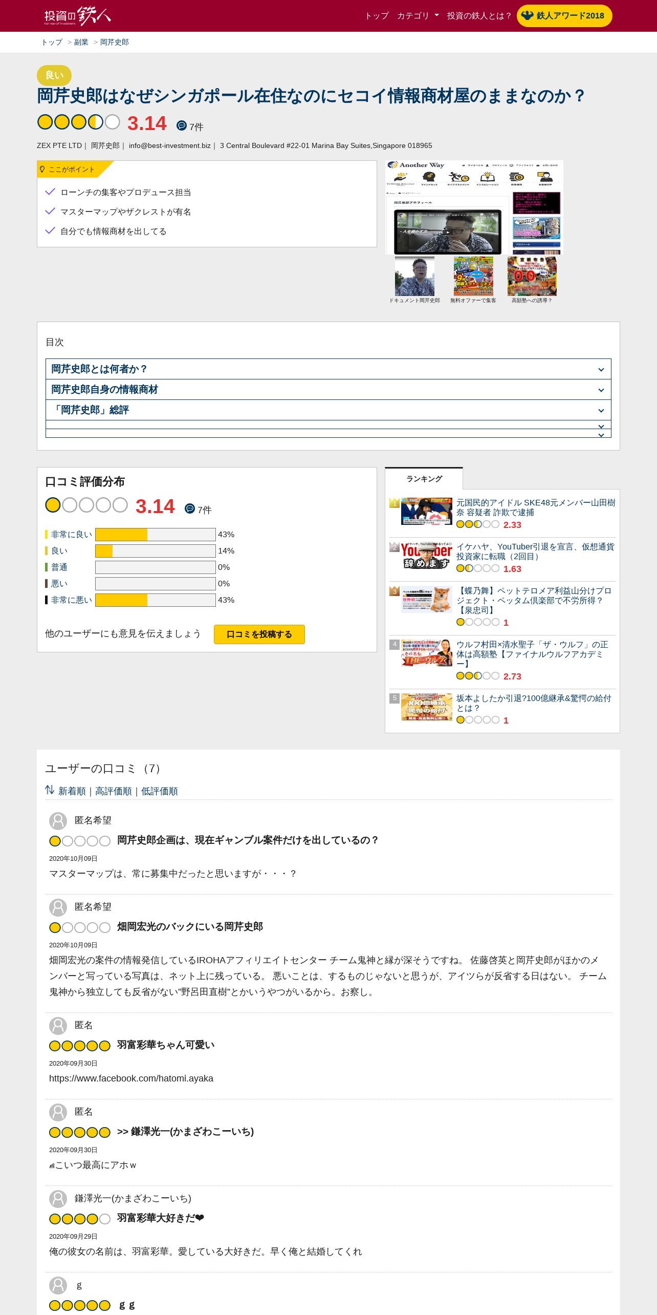Click review title 岡芹史郎企画は、現在ギャンブル案件
The image size is (657, 1315).
(x=248, y=840)
